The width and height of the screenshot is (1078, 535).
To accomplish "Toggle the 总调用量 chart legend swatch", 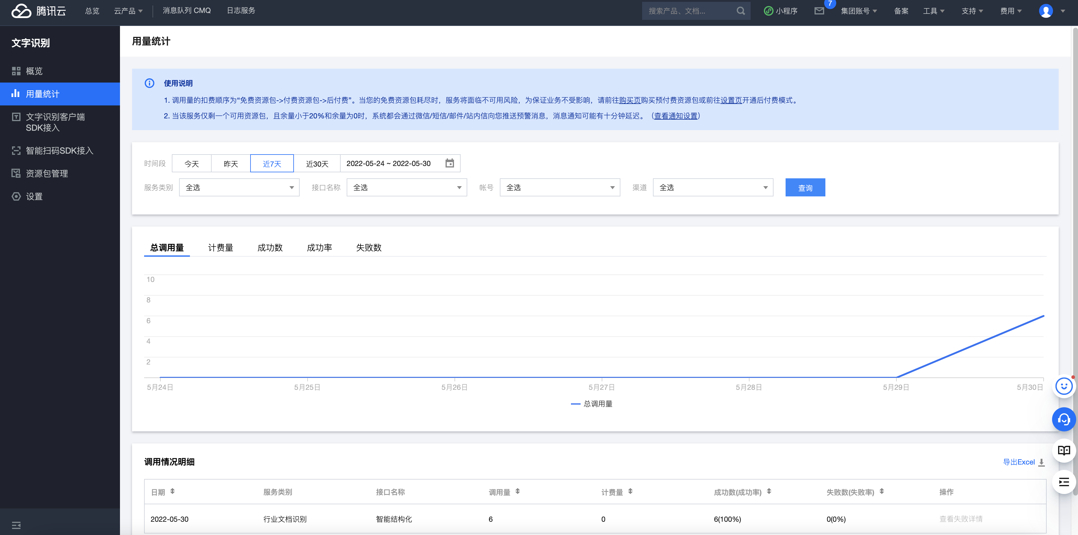I will [x=575, y=404].
